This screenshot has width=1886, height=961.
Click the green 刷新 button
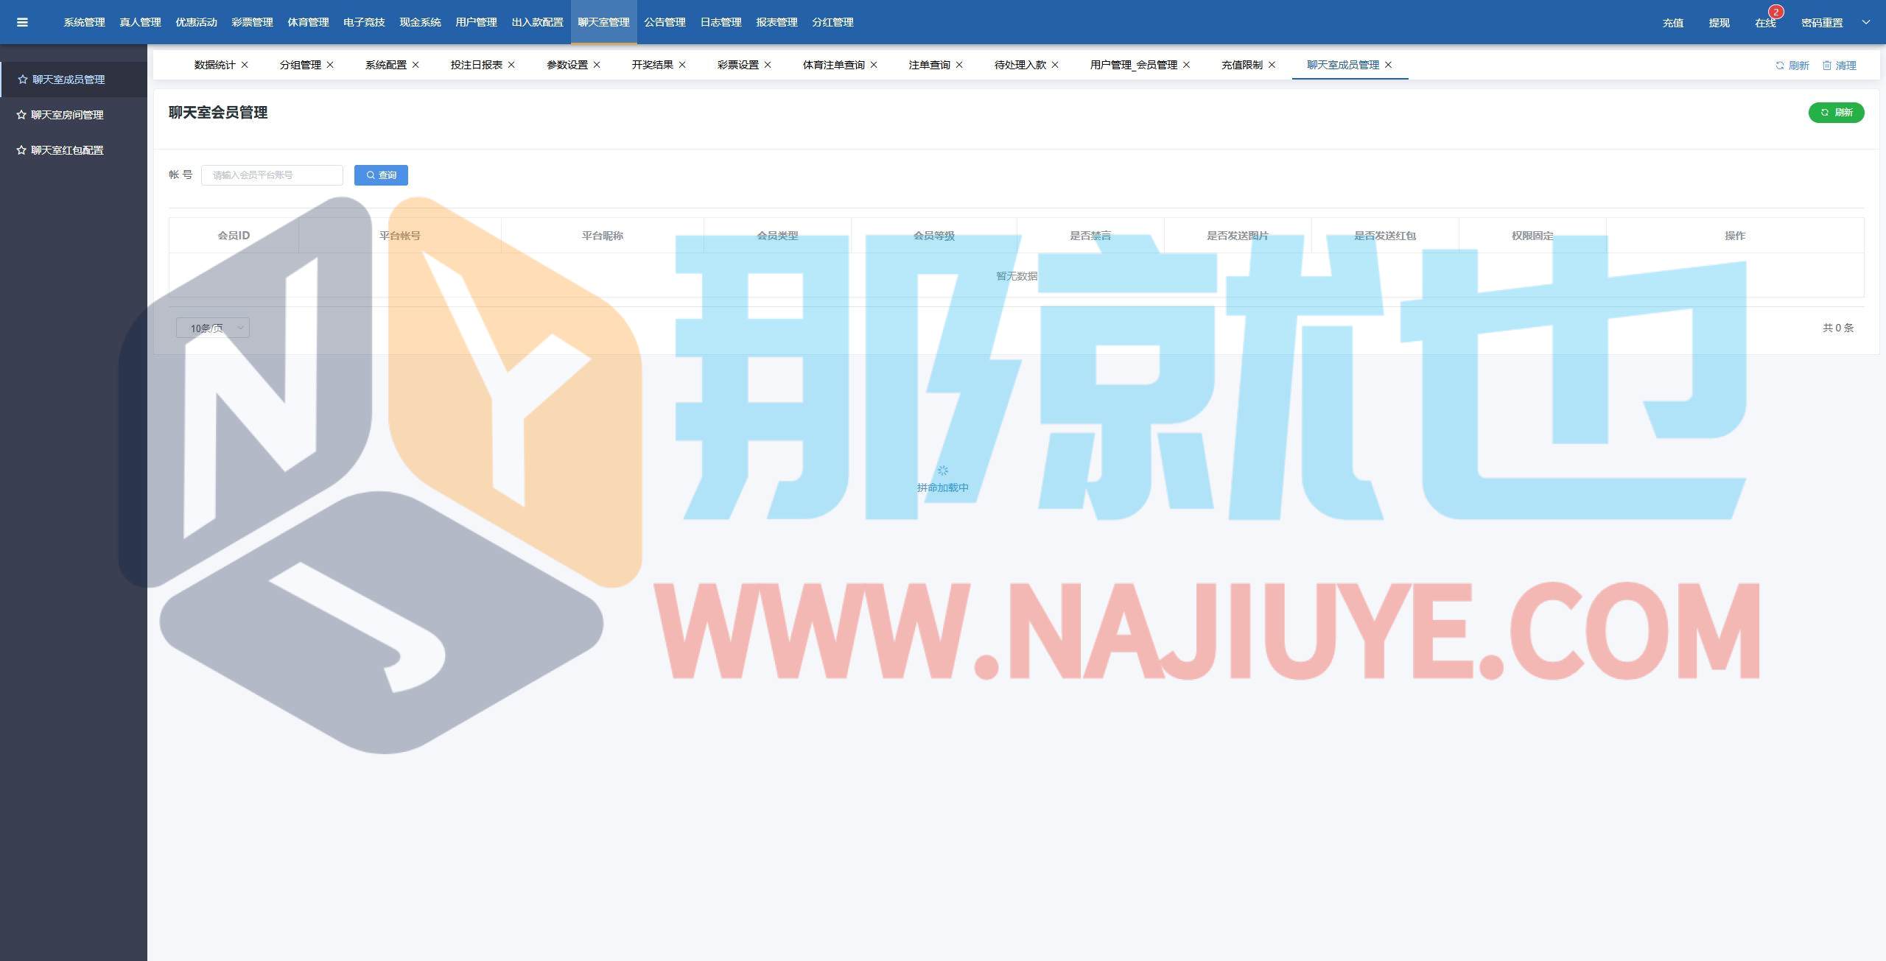[1835, 113]
